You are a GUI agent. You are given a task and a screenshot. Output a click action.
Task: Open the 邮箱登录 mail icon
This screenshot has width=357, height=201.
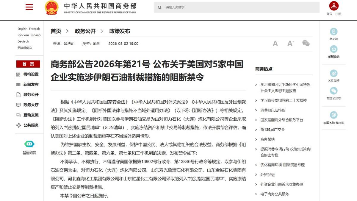(x=334, y=49)
